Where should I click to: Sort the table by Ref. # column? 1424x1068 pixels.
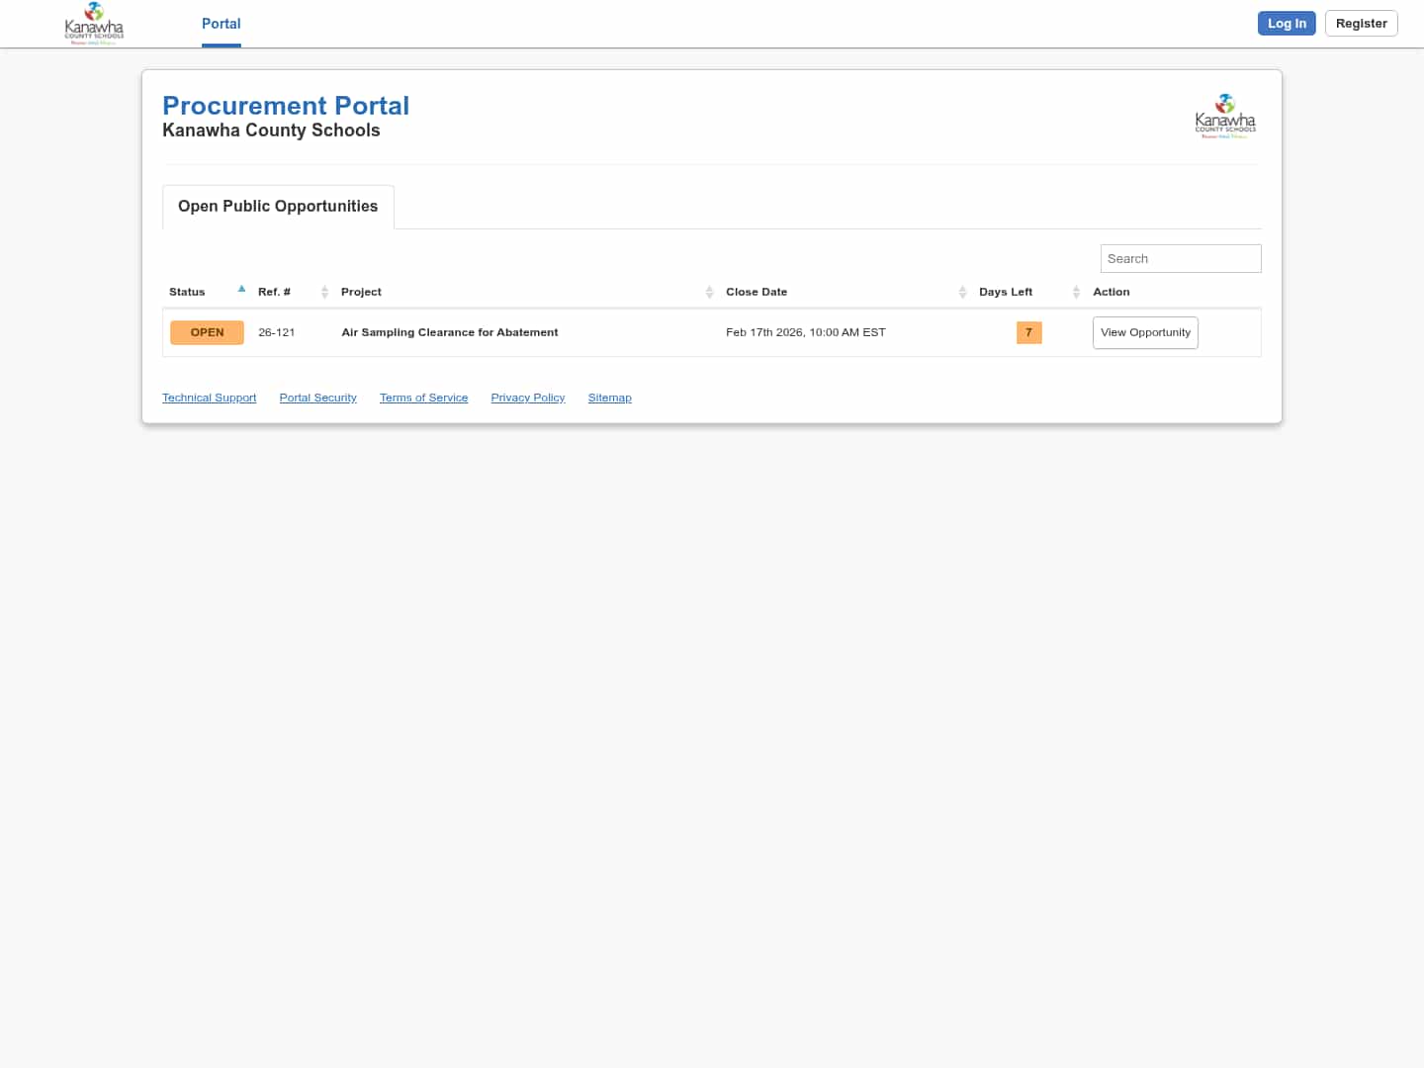coord(274,292)
